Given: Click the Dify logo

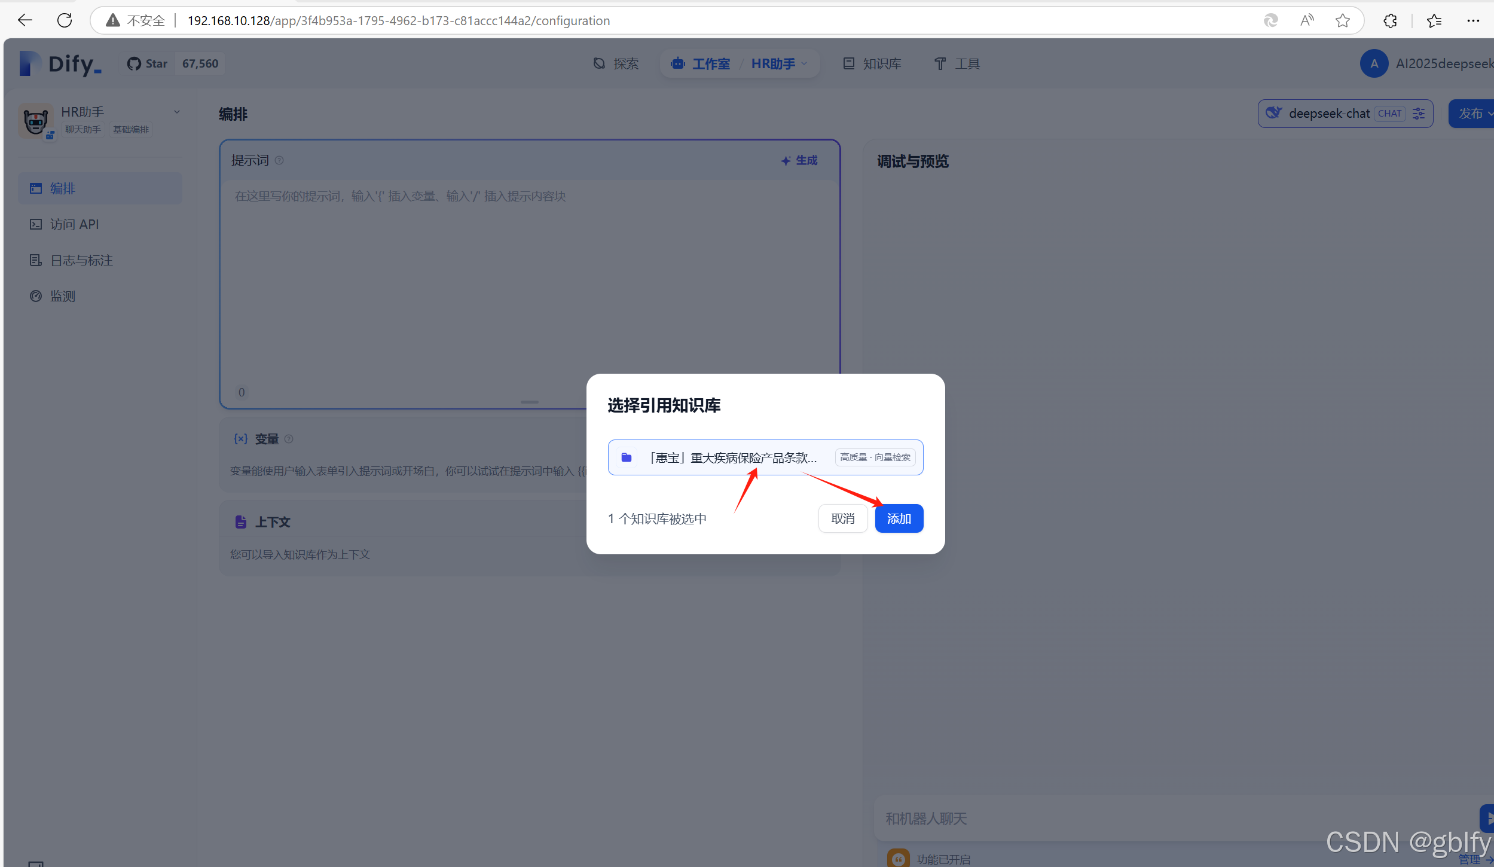Looking at the screenshot, I should (60, 63).
